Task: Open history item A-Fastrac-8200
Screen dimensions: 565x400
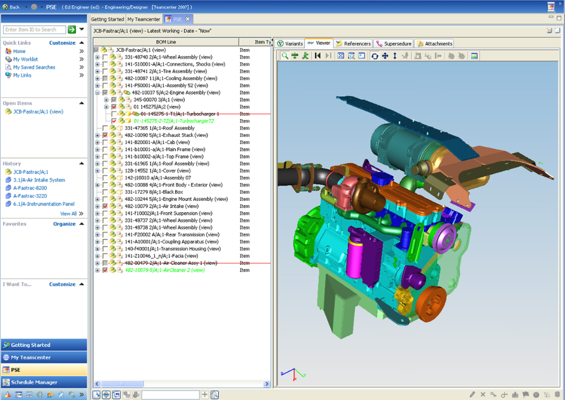Action: [30, 188]
